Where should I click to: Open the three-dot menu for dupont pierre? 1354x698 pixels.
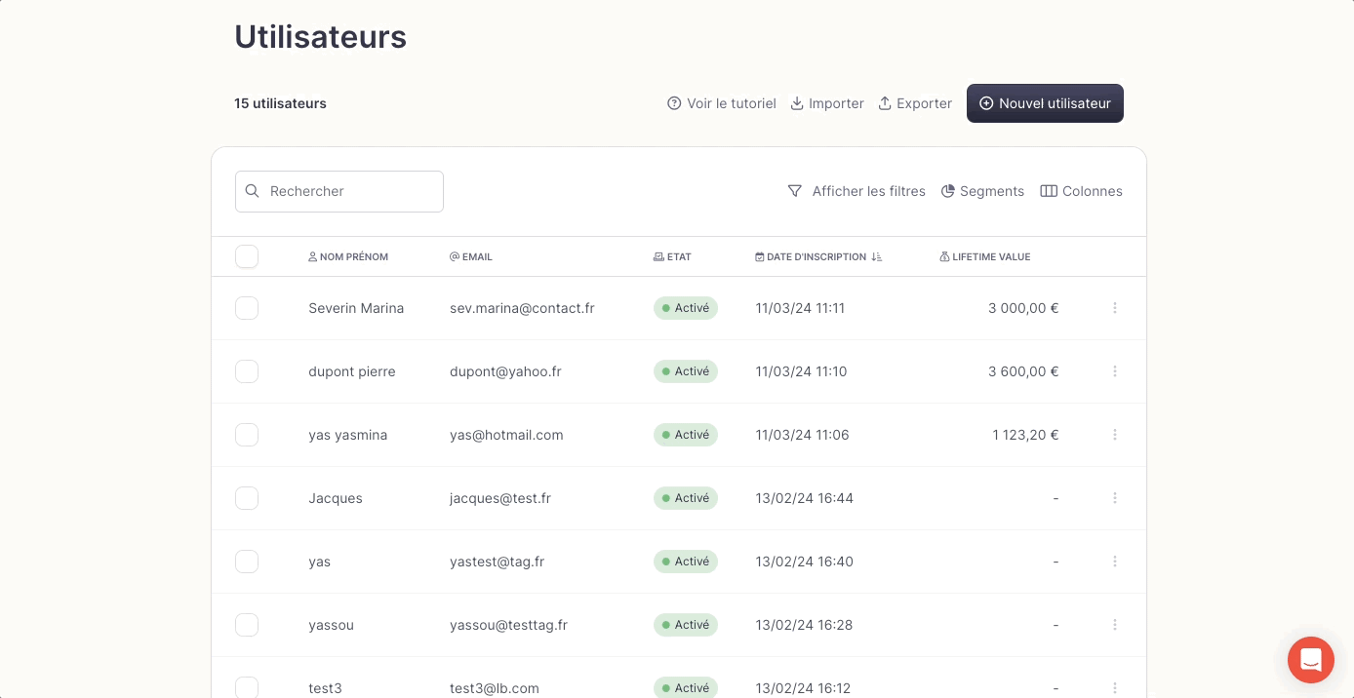pyautogui.click(x=1115, y=371)
